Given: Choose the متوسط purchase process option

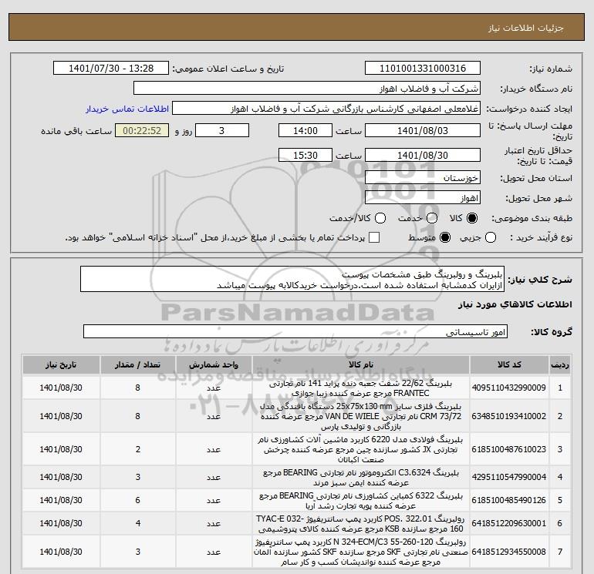Looking at the screenshot, I should pos(445,237).
